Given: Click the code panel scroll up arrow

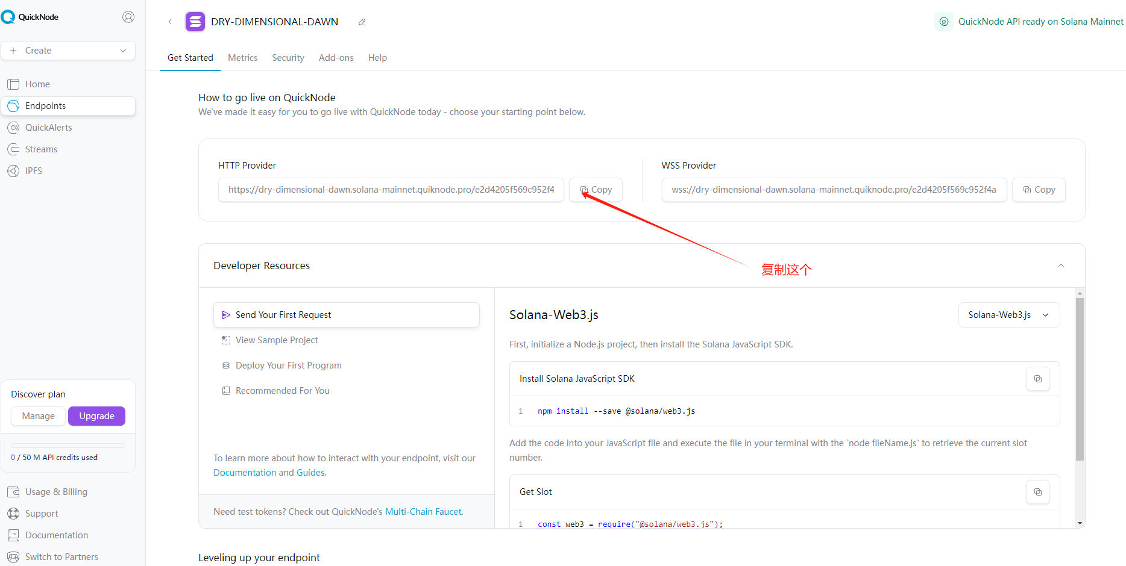Looking at the screenshot, I should pyautogui.click(x=1080, y=293).
